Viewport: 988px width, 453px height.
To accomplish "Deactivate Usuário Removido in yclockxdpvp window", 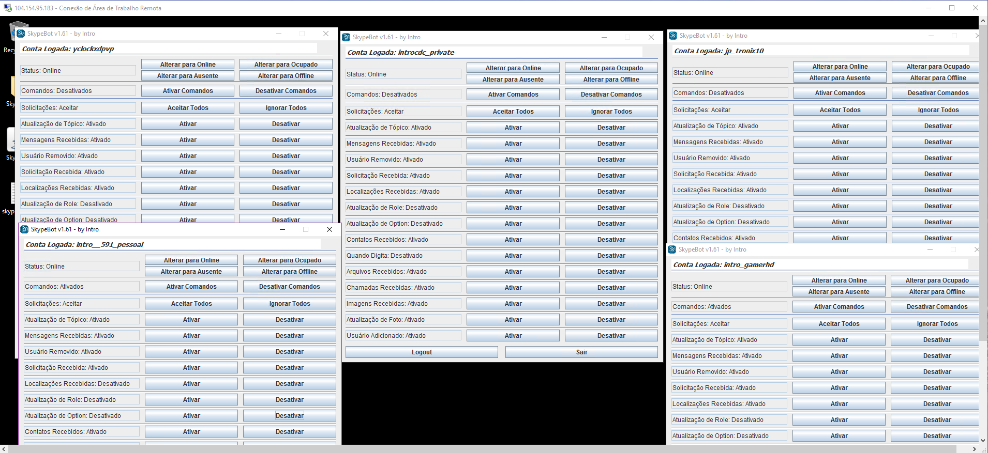I will [286, 156].
